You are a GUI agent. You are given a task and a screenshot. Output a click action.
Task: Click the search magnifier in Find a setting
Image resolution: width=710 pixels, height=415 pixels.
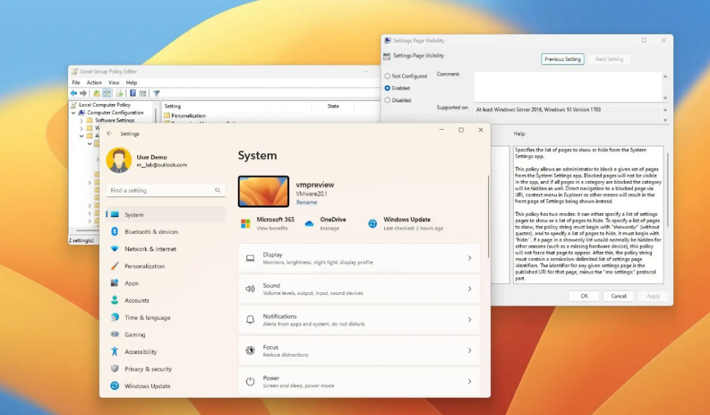tap(218, 190)
